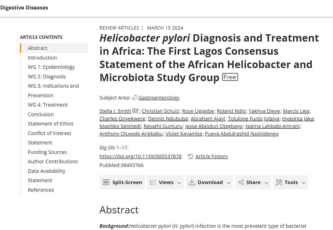Open the DOI link 10.1159/000537878
This screenshot has width=333, height=230.
[140, 156]
